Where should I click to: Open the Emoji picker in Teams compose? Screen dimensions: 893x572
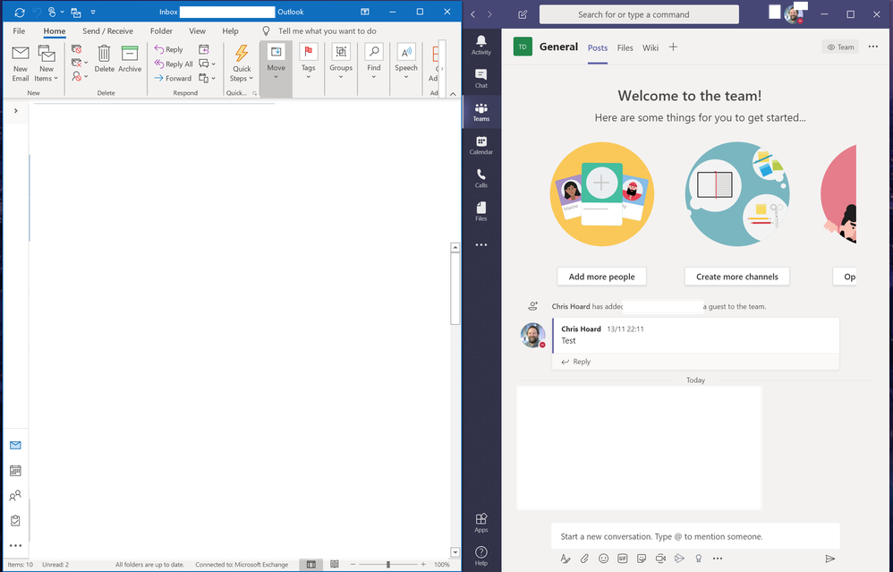(x=604, y=559)
